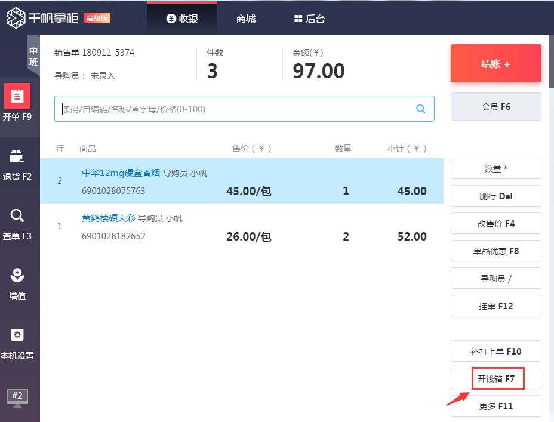Screen dimensions: 554x422
Task: Click the 千帆掌柜 logo icon
Action: (x=16, y=18)
